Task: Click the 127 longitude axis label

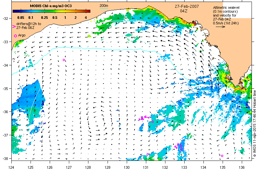Action: tap(69, 167)
